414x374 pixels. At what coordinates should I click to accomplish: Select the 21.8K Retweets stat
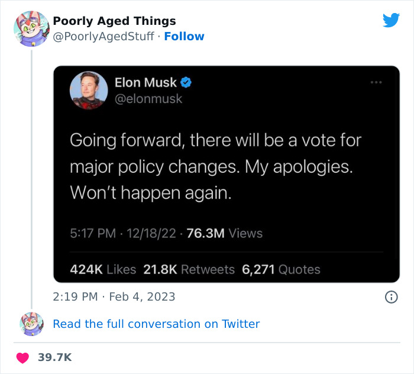[189, 269]
